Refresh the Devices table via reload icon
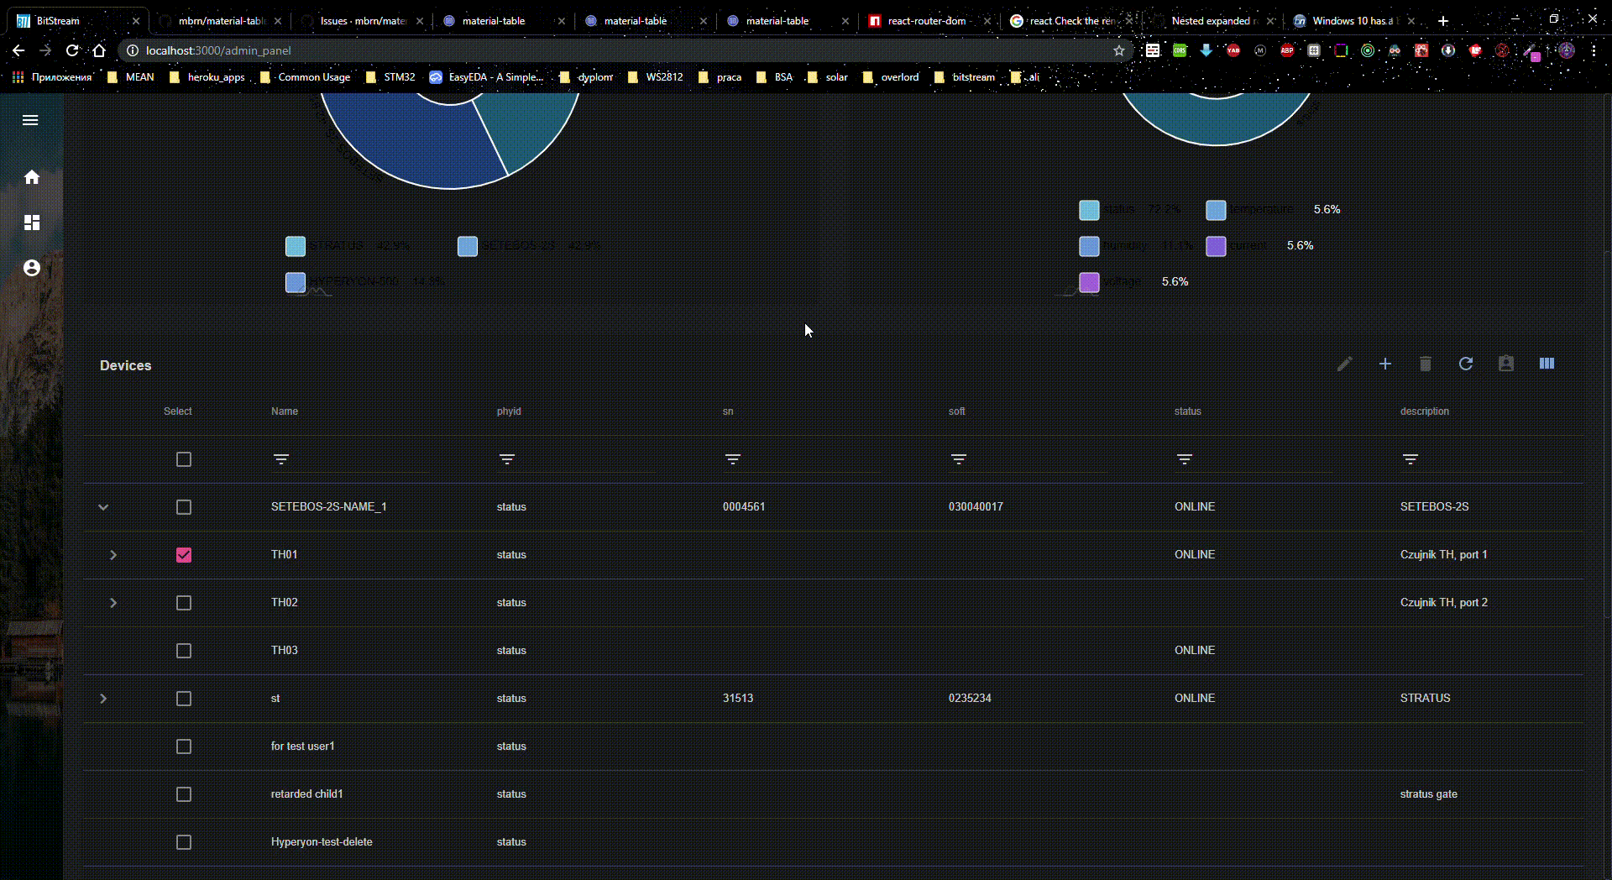Image resolution: width=1612 pixels, height=880 pixels. click(1466, 364)
